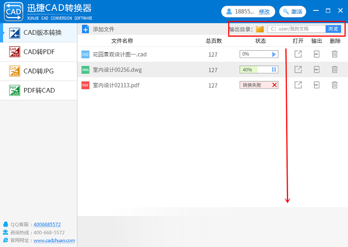Click the 打开 column header
Screen dimensions: 348x247
tap(298, 41)
